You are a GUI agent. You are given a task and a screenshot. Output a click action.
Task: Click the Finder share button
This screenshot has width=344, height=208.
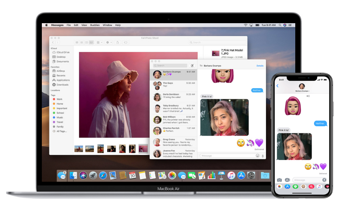click(x=117, y=42)
